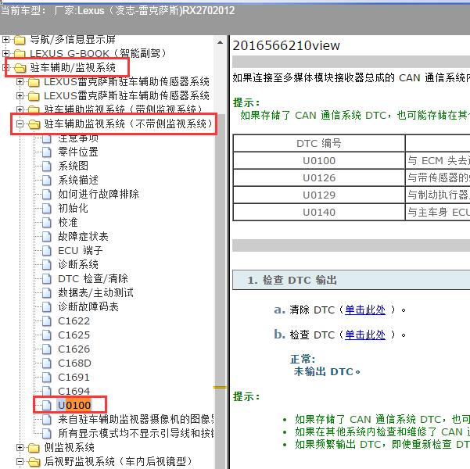
Task: Click the page icon beside U0100
Action: [x=46, y=406]
